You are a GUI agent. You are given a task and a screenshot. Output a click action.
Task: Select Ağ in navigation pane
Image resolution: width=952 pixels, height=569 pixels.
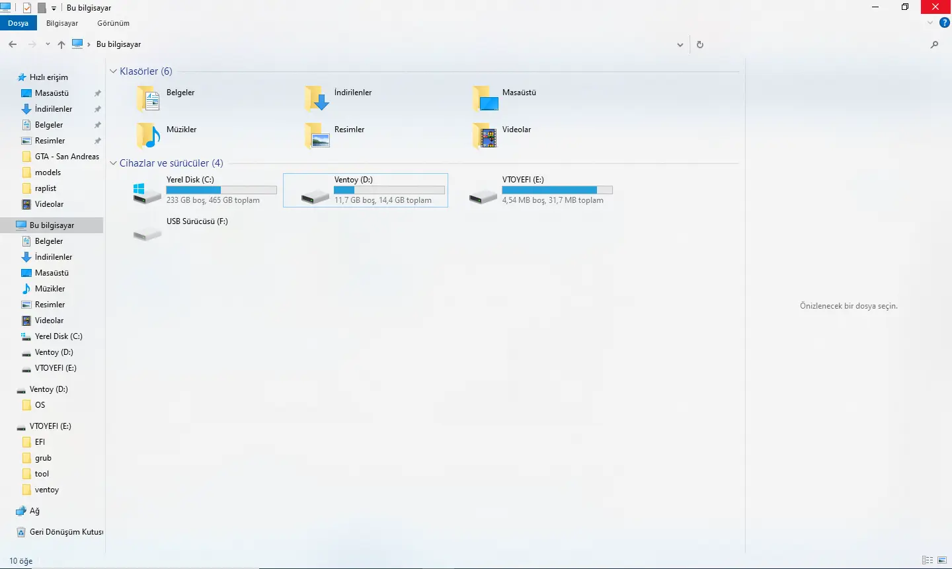pos(28,511)
